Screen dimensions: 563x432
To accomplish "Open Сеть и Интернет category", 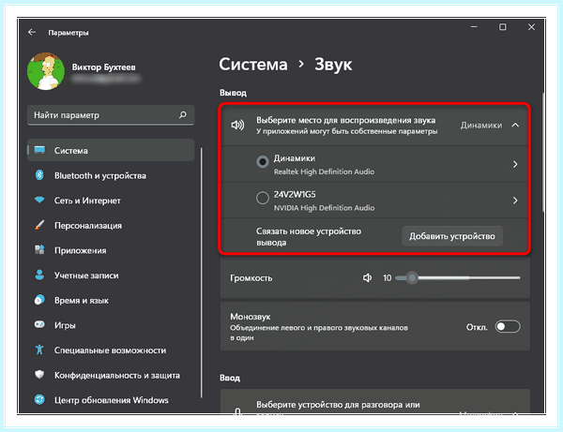I will (x=111, y=201).
